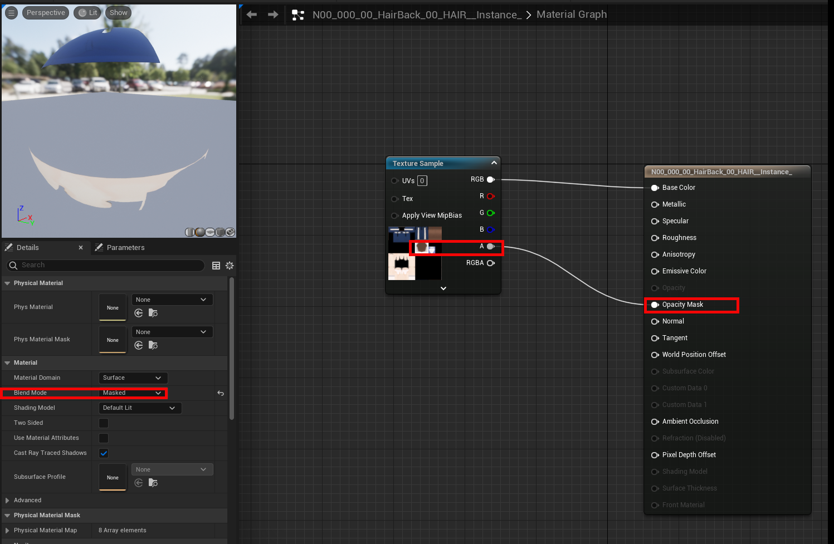Select the plane preview mesh shape
Screen dimensions: 834x544
pyautogui.click(x=210, y=232)
